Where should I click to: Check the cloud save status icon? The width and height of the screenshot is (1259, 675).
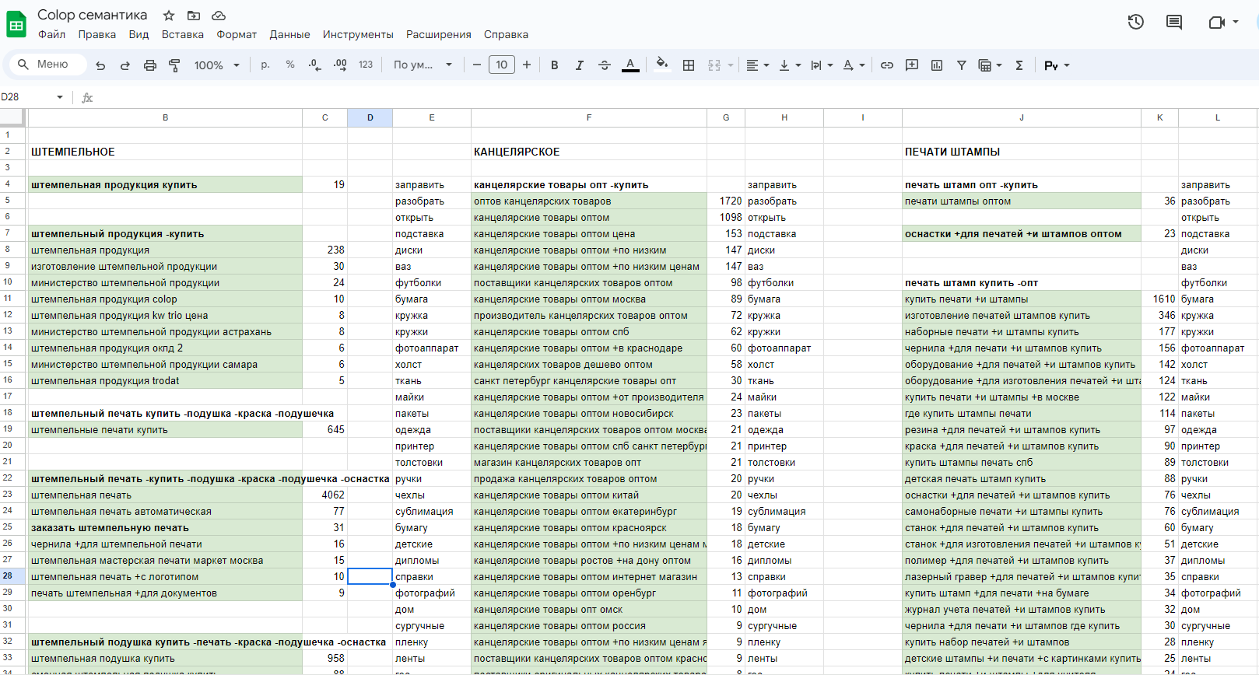[x=219, y=16]
